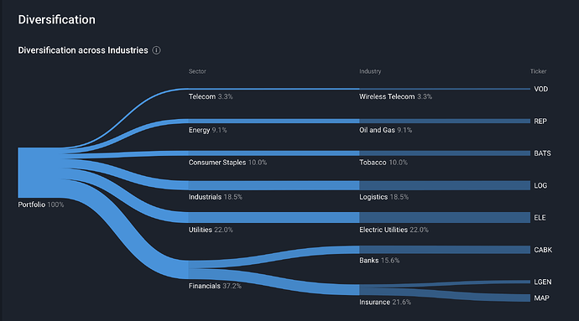This screenshot has height=321, width=579.
Task: Select the Telecom 3.3% sector label
Action: click(211, 96)
